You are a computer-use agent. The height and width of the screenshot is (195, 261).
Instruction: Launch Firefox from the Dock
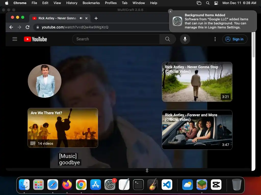[67, 185]
